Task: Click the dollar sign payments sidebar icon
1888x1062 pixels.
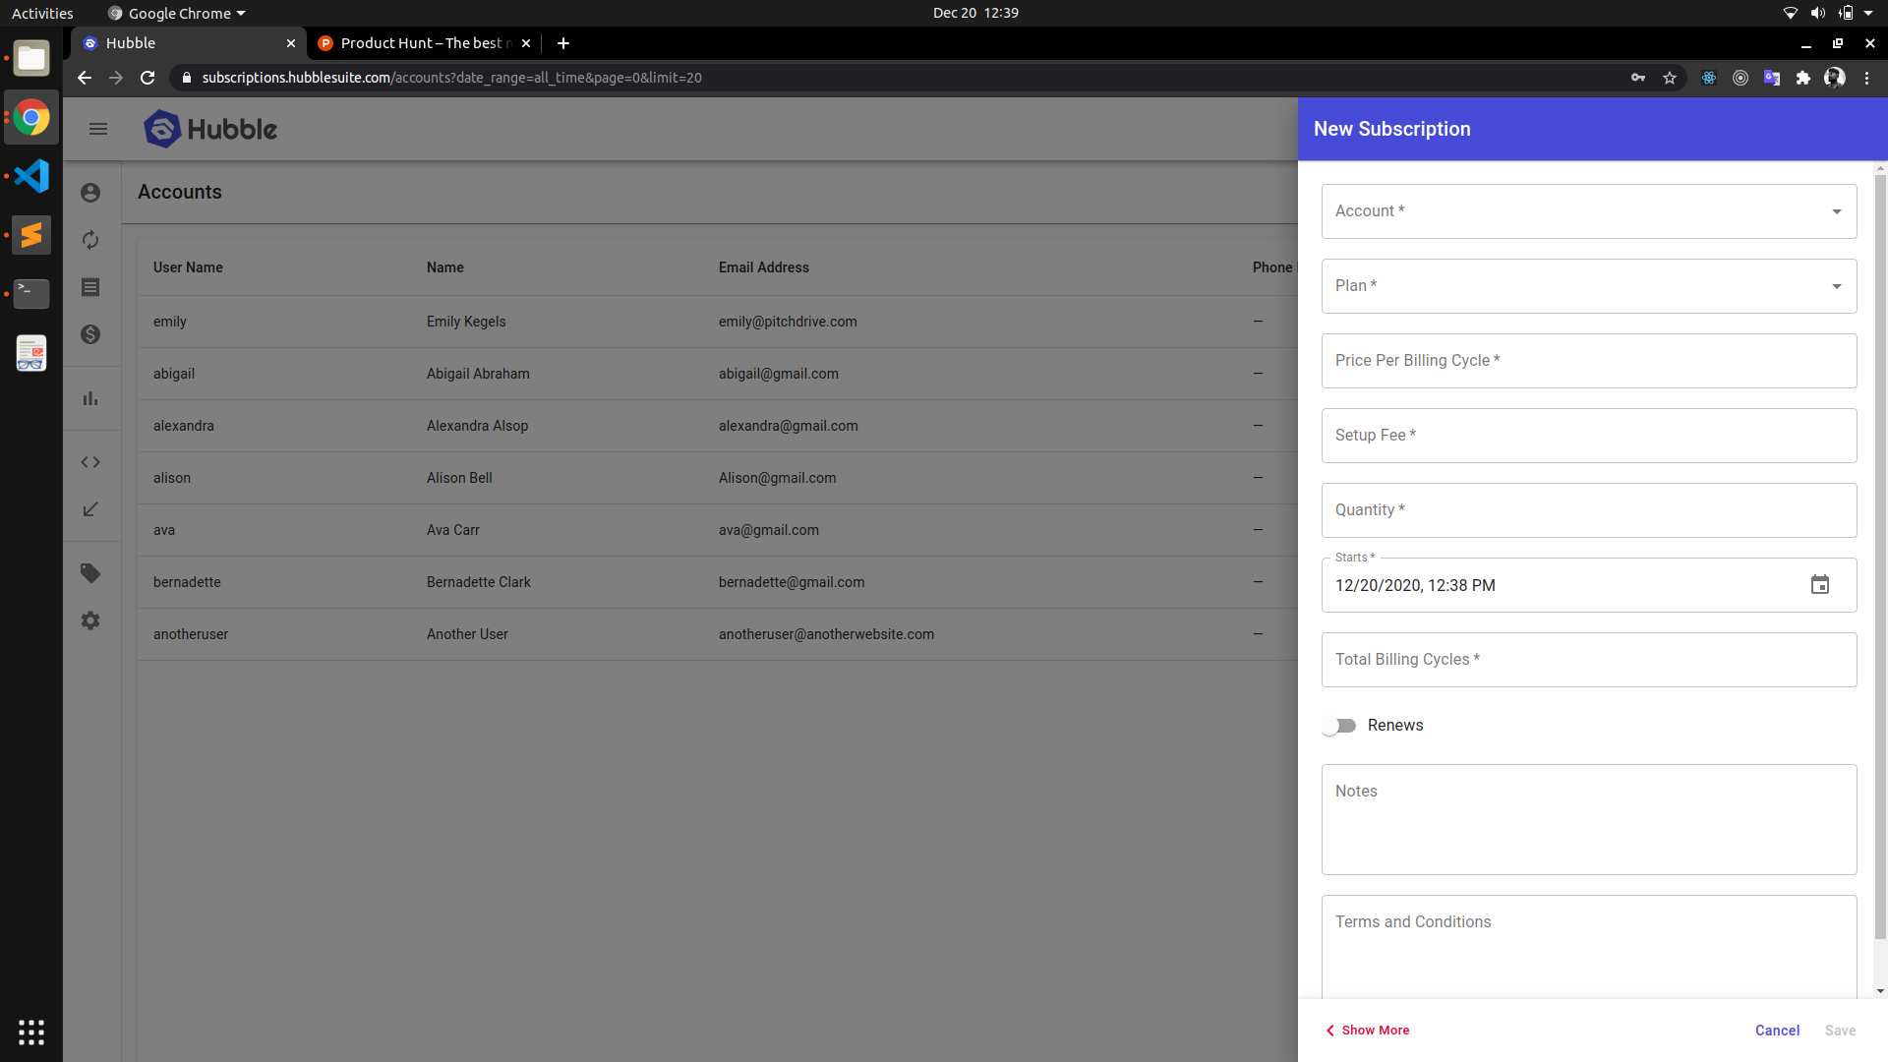Action: pyautogui.click(x=90, y=334)
